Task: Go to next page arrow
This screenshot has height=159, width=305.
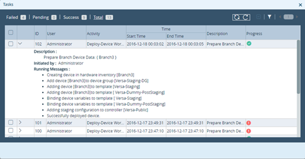Action: tap(297, 17)
